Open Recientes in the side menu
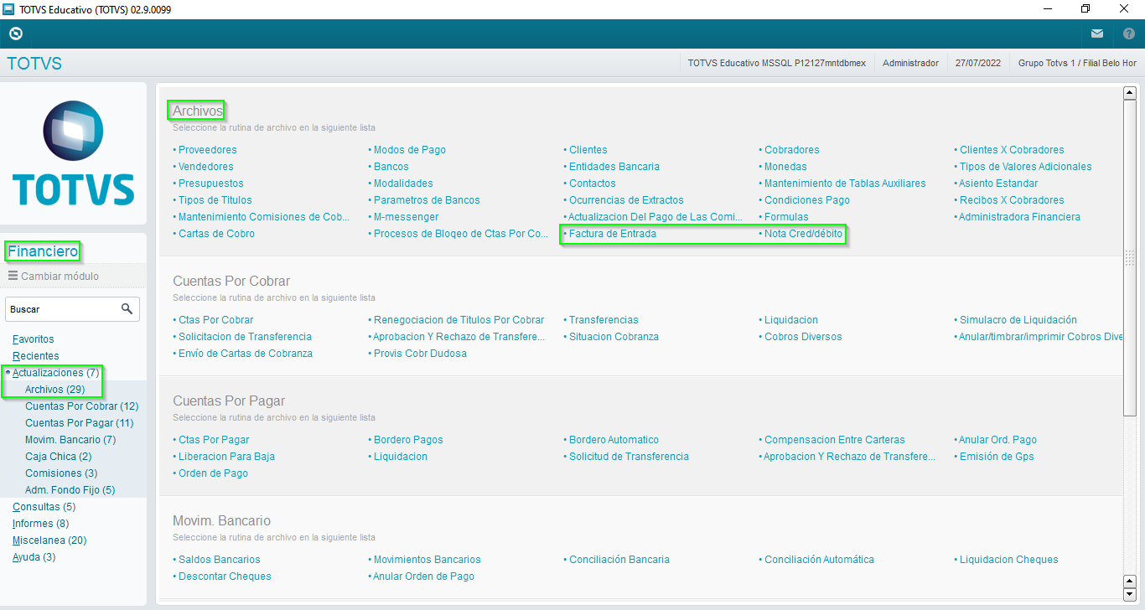 35,356
